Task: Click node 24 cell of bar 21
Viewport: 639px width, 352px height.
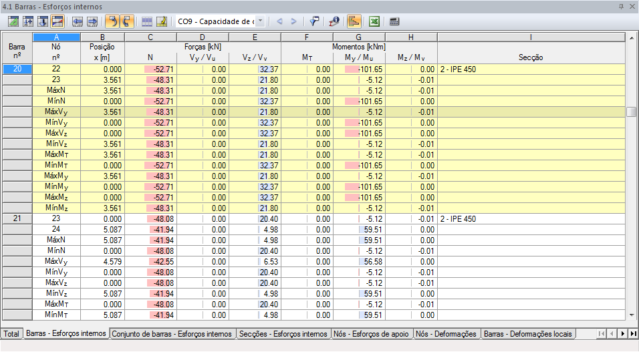Action: tap(56, 229)
